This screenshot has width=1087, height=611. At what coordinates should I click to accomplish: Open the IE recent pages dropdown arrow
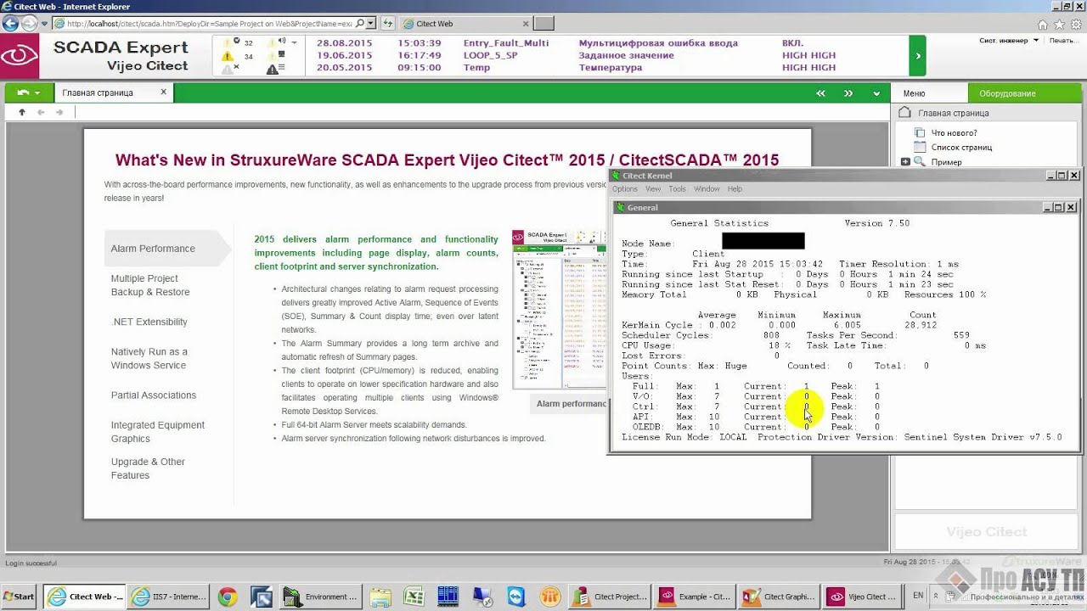43,24
